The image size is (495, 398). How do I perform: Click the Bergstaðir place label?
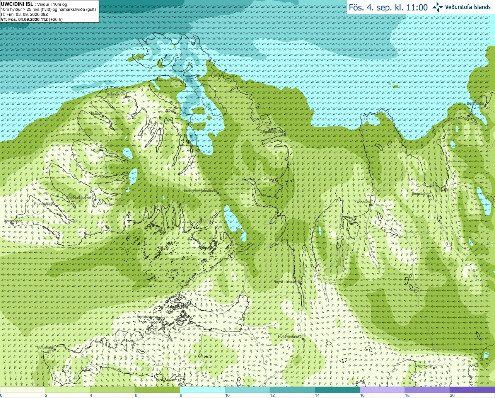(420, 194)
